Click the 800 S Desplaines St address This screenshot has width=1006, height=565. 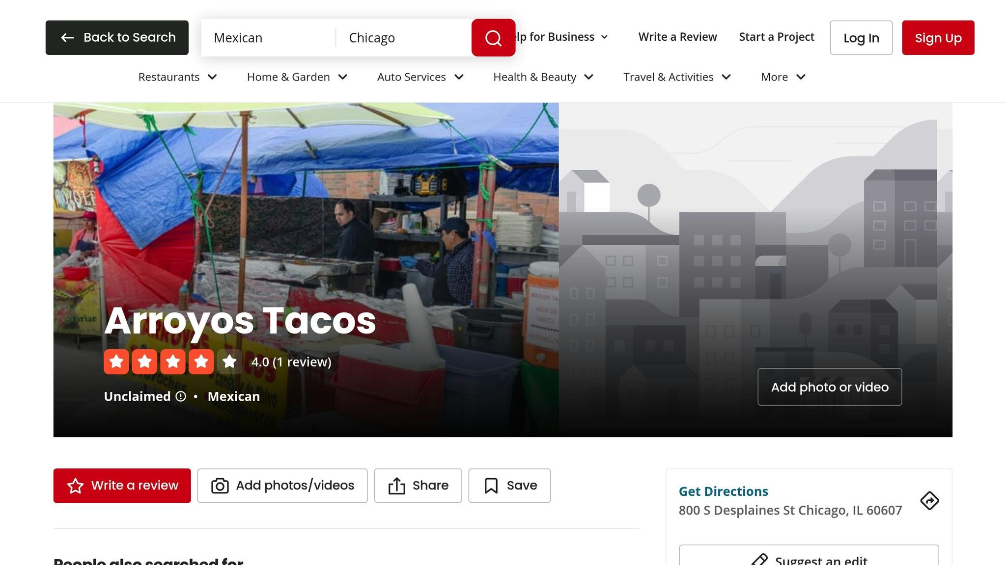790,511
